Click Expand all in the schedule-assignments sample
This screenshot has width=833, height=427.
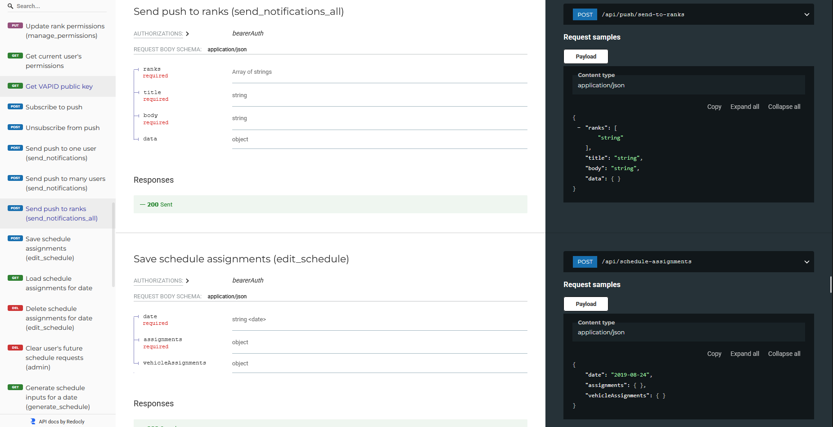(x=744, y=354)
